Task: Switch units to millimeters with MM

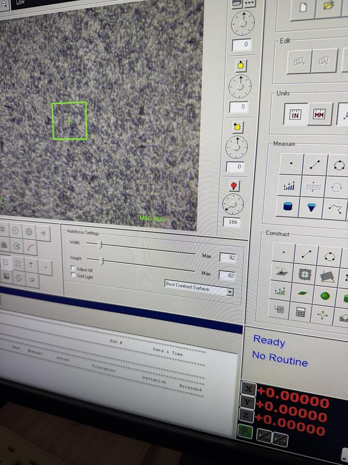Action: (x=320, y=114)
